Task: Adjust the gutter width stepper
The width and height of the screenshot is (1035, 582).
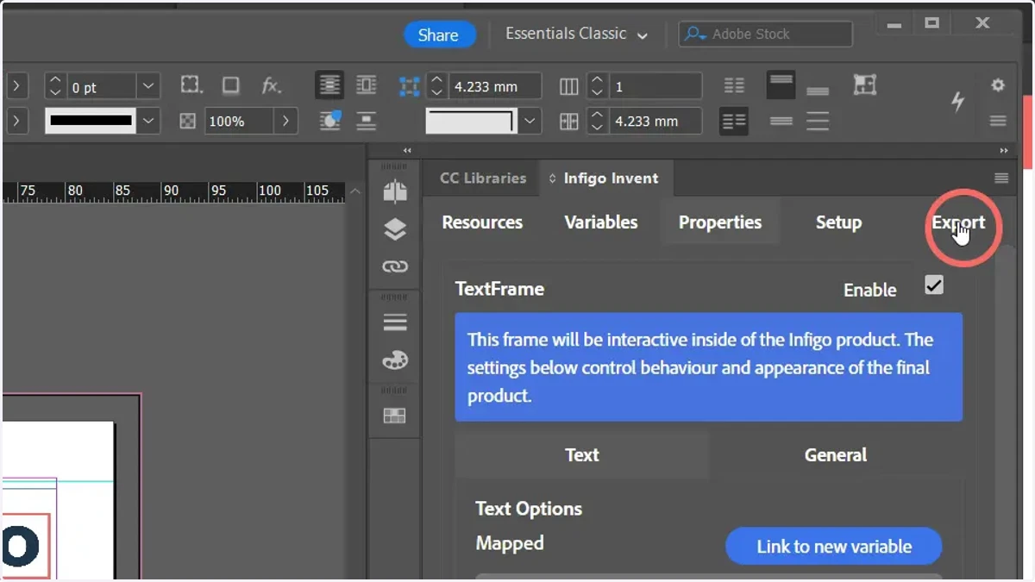Action: click(597, 122)
